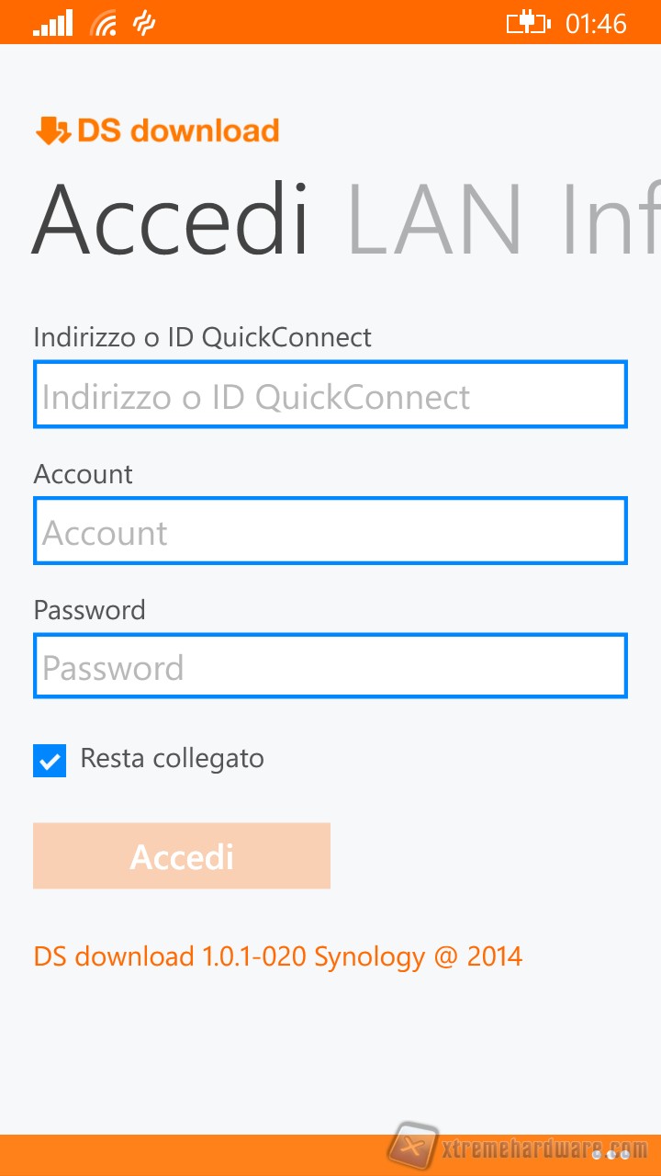Tap the data transfer icon beside Wi-Fi
The image size is (661, 1176).
pyautogui.click(x=144, y=24)
